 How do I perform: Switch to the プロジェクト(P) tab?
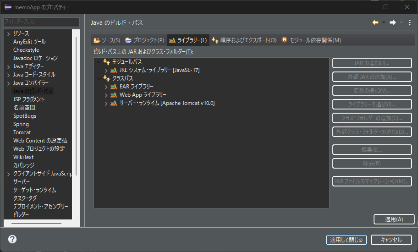[144, 40]
